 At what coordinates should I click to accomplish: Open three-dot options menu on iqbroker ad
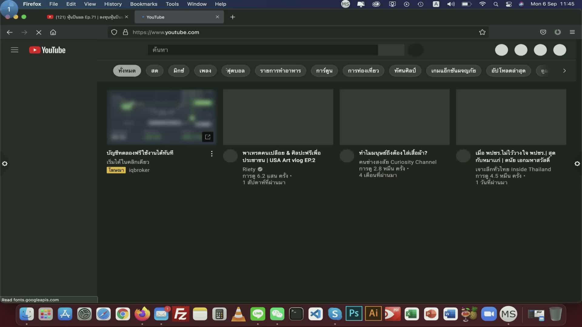coord(212,154)
